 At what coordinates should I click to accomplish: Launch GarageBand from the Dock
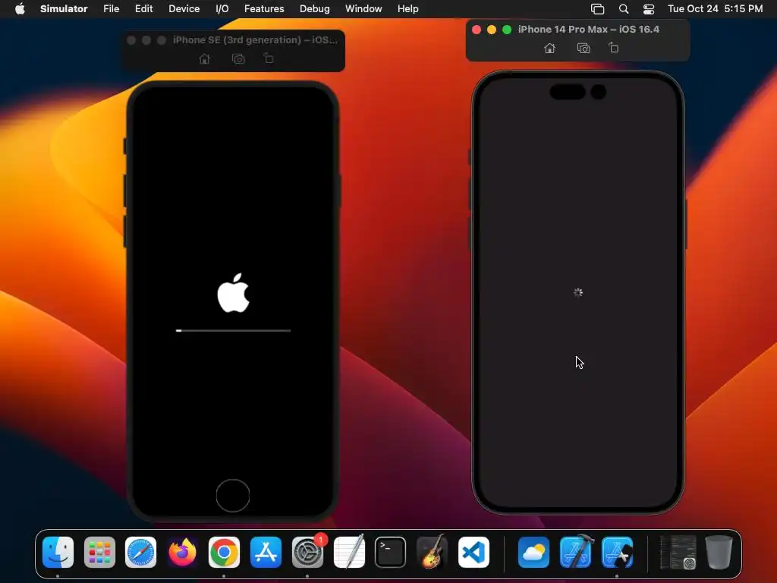click(432, 552)
